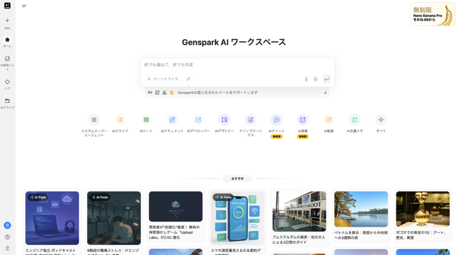Open the Amsterdam houseboat article thumbnail
458x255 pixels.
pos(299,211)
